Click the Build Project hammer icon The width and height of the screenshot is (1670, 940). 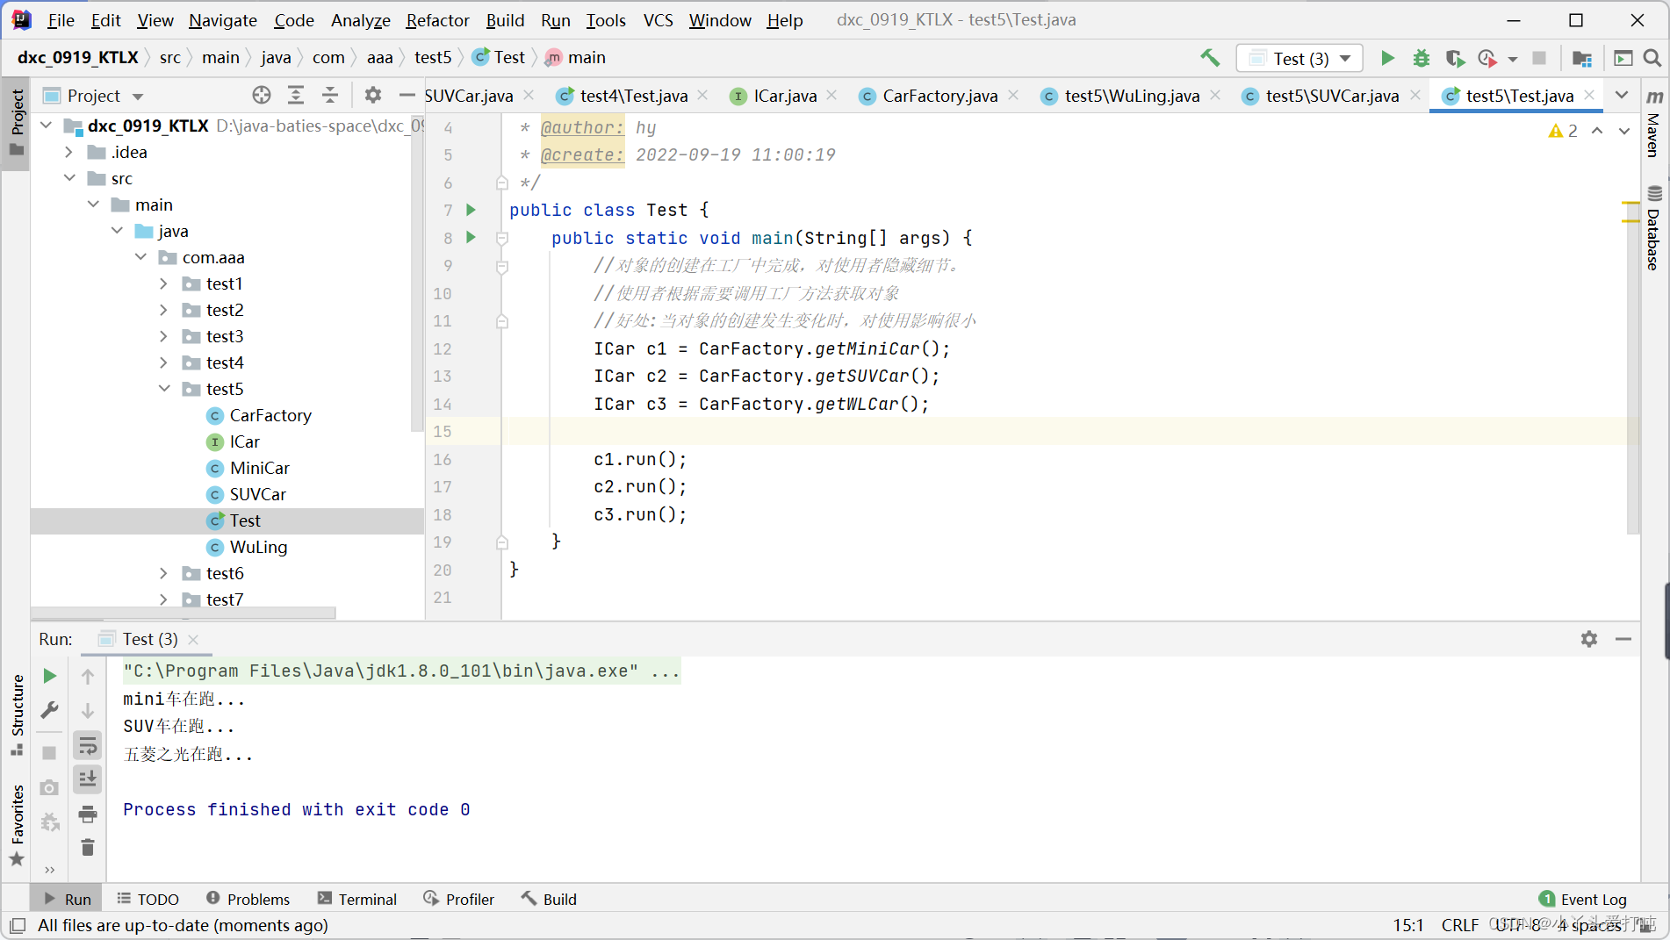click(1210, 58)
